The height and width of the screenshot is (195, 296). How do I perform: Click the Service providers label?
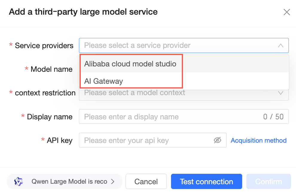(x=44, y=46)
